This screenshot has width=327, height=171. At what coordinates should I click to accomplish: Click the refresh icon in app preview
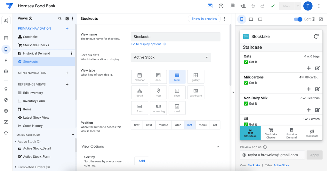[x=316, y=36]
